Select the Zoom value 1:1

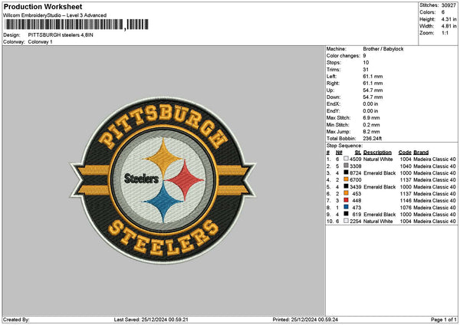(445, 33)
